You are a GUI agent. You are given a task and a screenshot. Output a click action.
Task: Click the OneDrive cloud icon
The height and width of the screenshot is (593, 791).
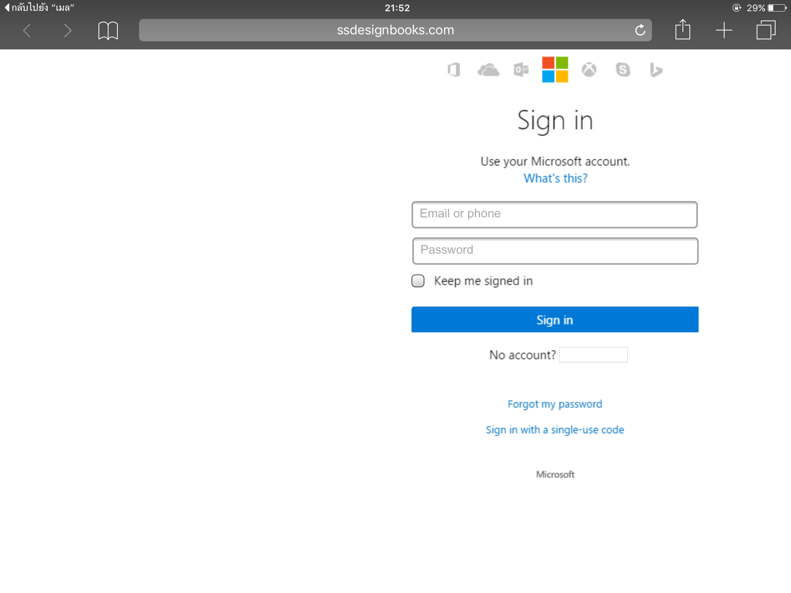click(x=488, y=70)
